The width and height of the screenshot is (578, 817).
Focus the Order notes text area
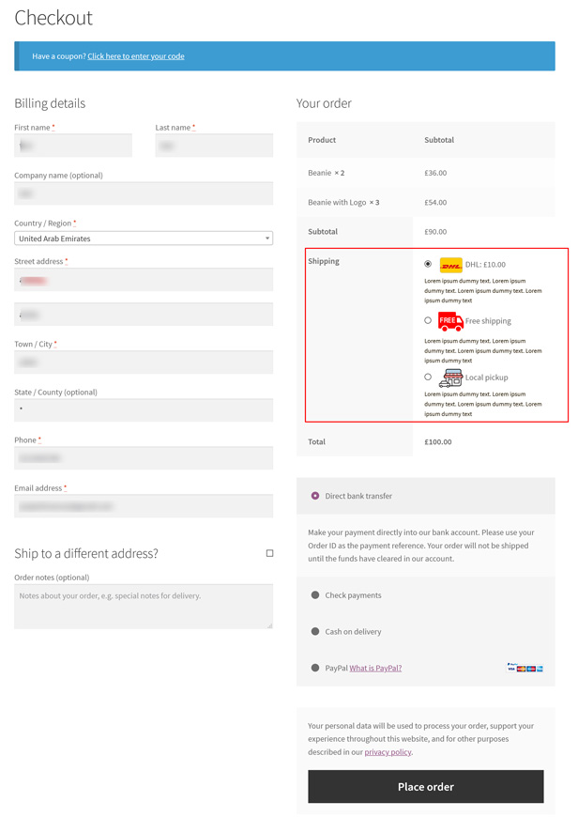click(x=144, y=606)
